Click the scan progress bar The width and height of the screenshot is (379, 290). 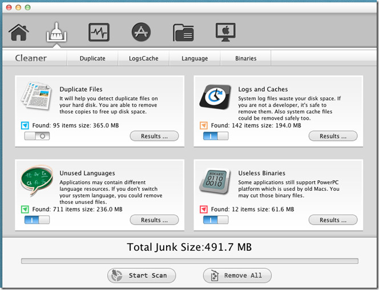click(189, 261)
